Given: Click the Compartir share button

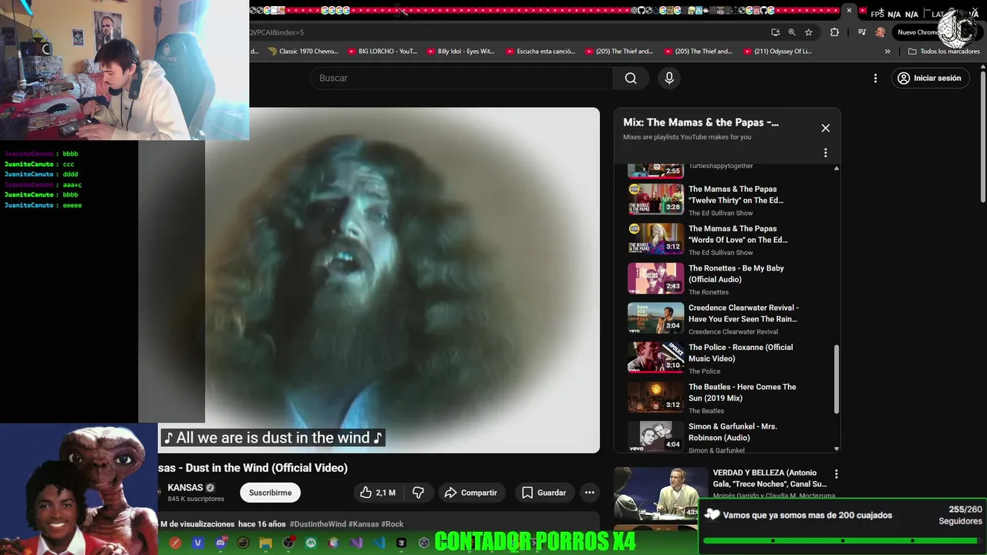Looking at the screenshot, I should click(x=471, y=493).
